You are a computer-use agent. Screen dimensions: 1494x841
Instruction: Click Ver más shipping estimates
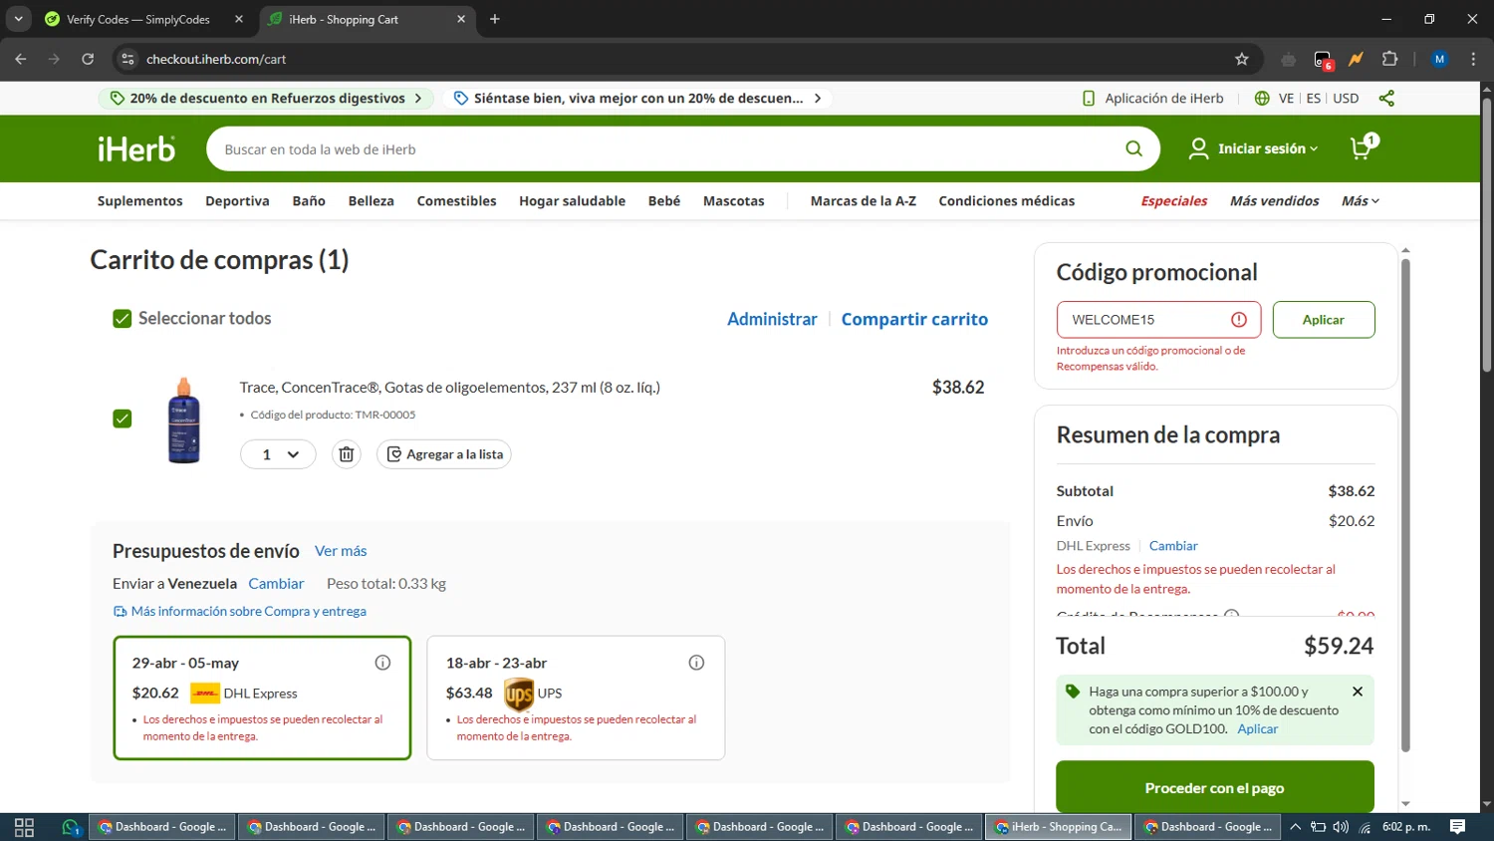point(341,551)
